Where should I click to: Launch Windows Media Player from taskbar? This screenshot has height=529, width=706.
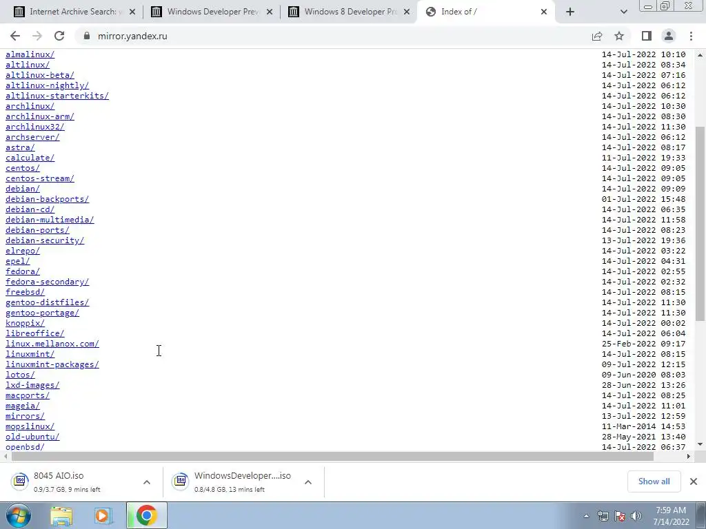coord(103,515)
